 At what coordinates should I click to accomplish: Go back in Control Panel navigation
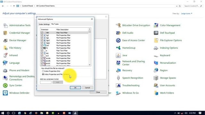point(3,6)
